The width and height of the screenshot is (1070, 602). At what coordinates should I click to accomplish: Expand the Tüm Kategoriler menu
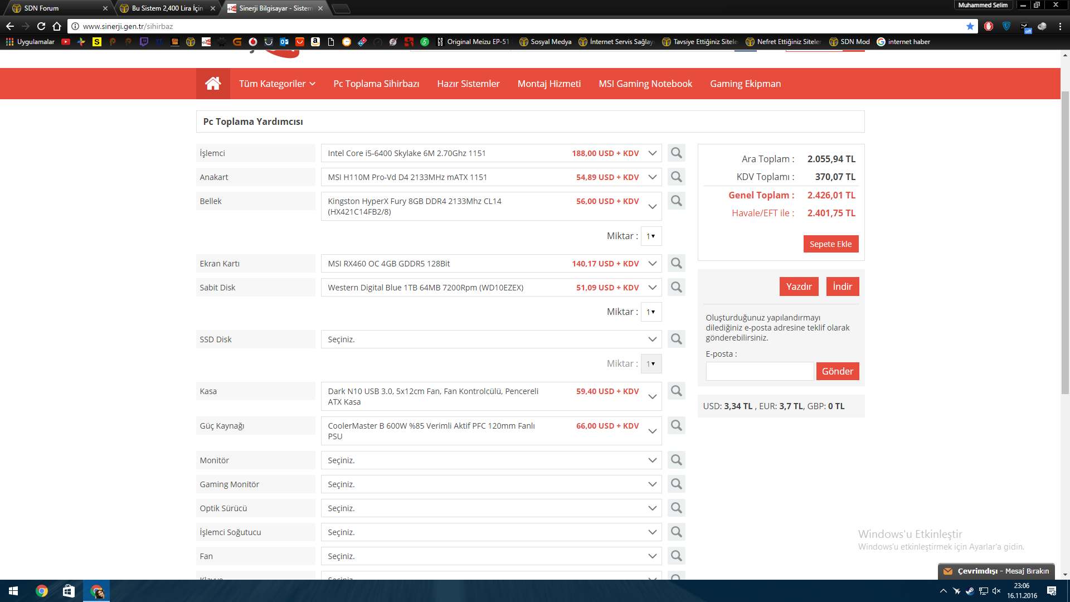[277, 84]
